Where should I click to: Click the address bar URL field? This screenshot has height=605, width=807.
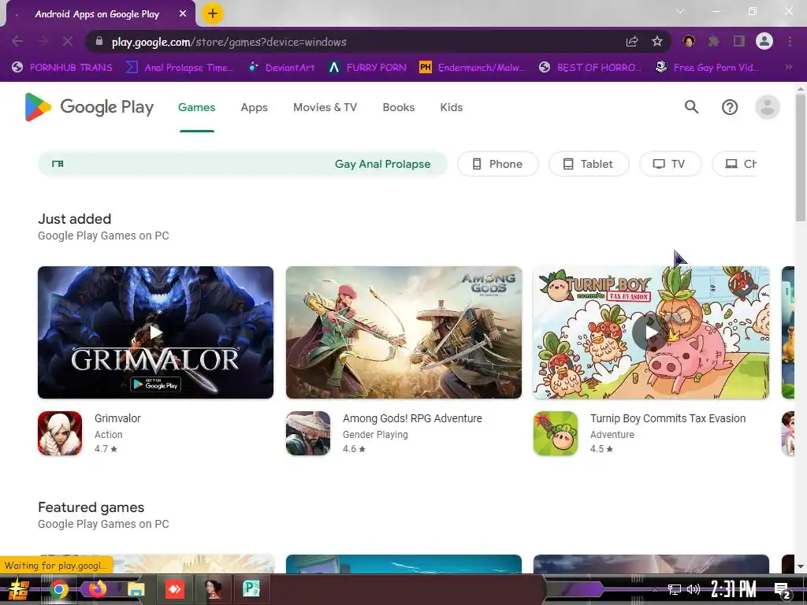(x=360, y=42)
